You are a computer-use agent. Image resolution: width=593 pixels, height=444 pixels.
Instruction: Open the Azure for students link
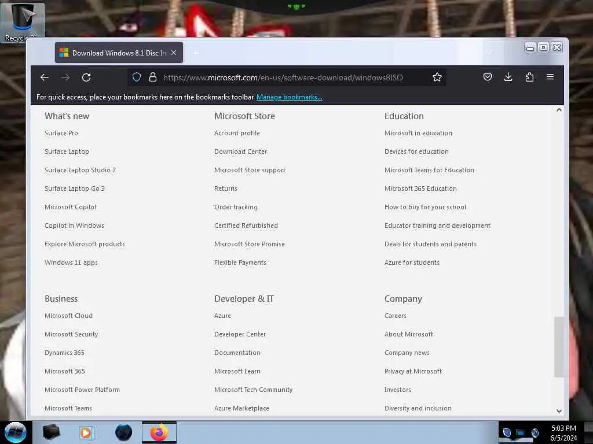click(x=412, y=262)
